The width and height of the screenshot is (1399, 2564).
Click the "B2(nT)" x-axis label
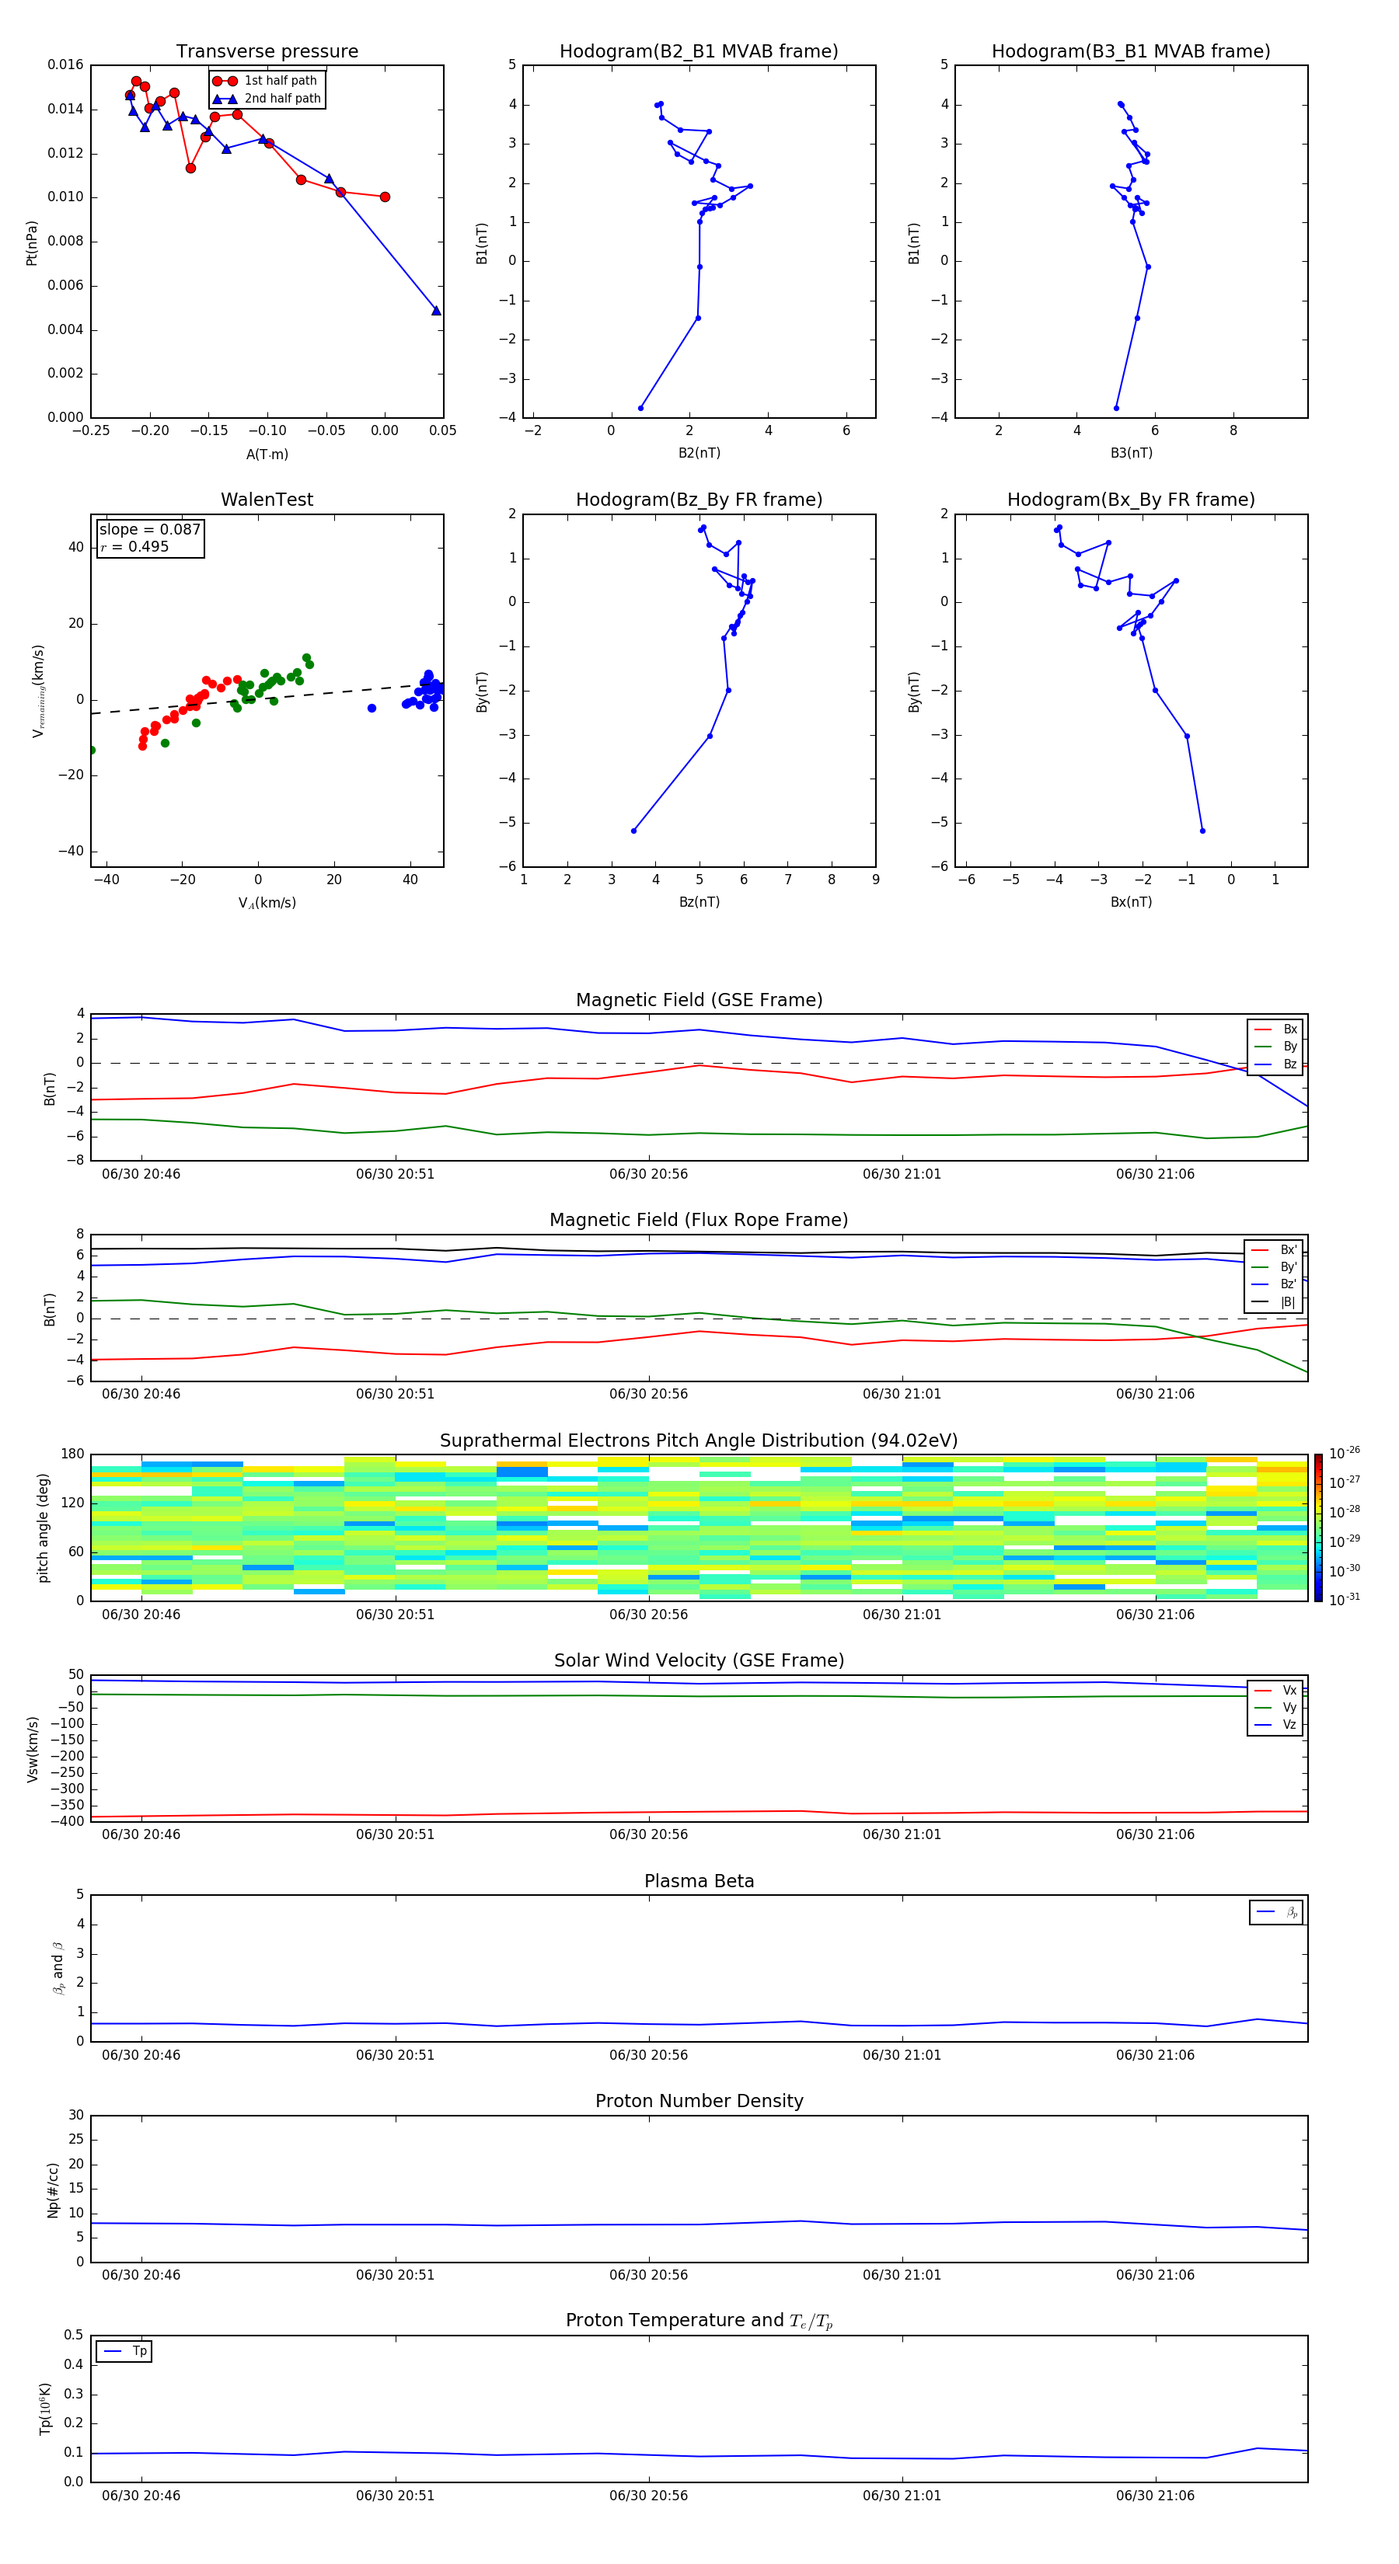tap(699, 453)
